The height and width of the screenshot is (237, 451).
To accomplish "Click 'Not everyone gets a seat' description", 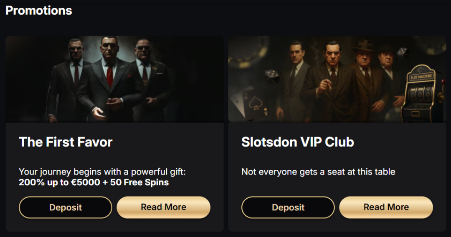I will pos(318,172).
